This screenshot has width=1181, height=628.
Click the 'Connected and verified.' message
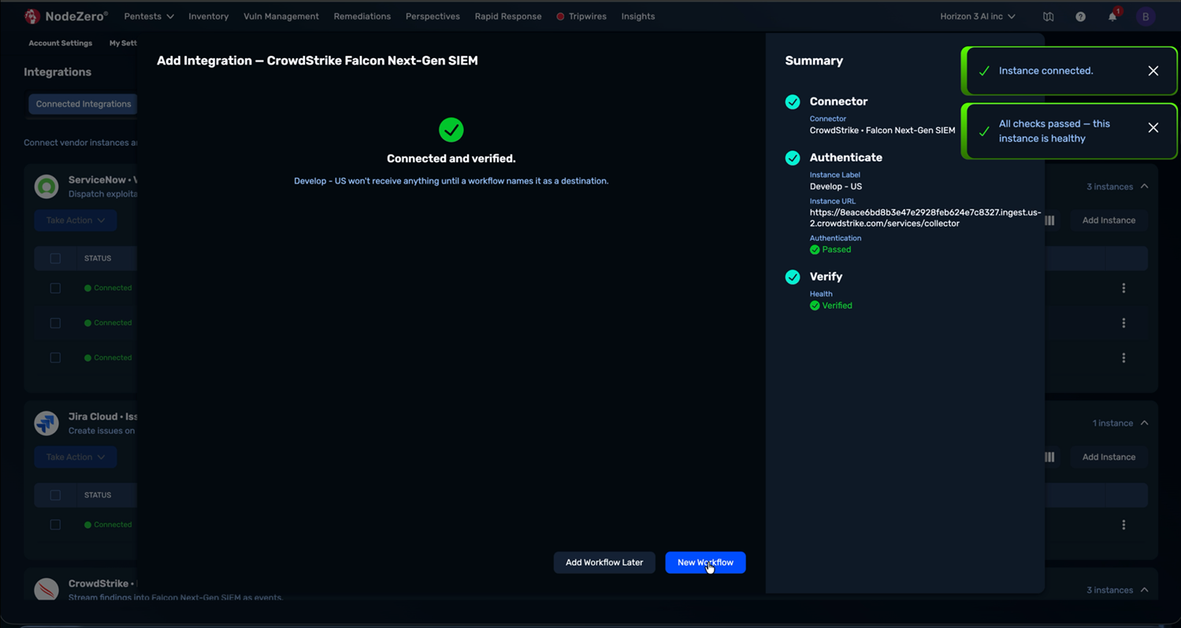pyautogui.click(x=451, y=159)
